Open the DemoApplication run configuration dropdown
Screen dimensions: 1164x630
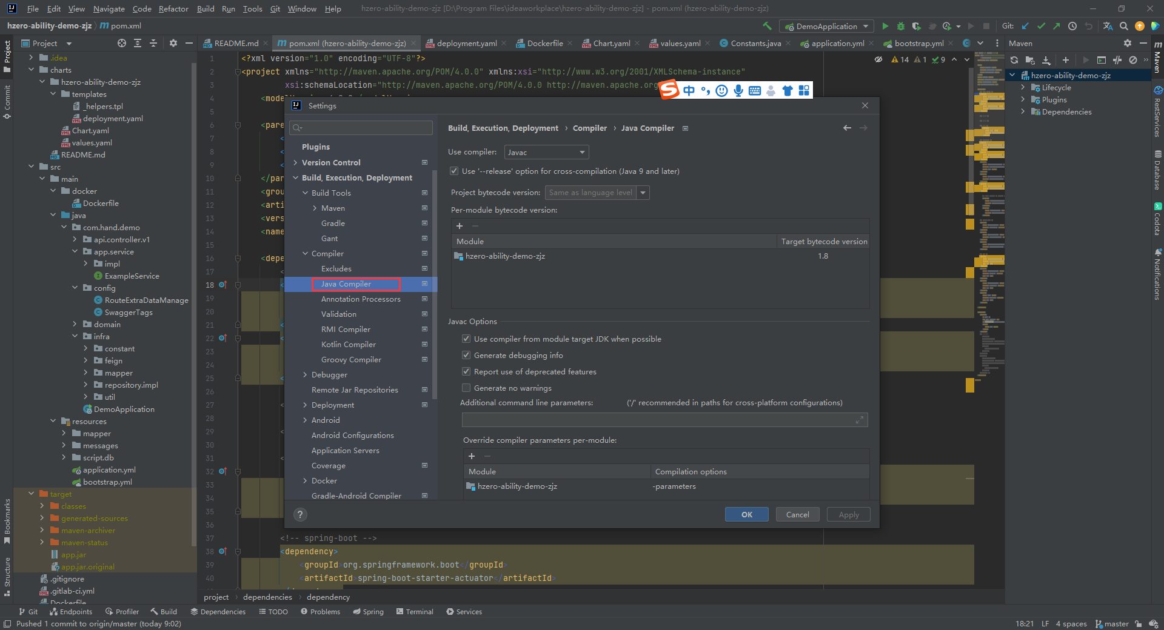click(x=827, y=26)
